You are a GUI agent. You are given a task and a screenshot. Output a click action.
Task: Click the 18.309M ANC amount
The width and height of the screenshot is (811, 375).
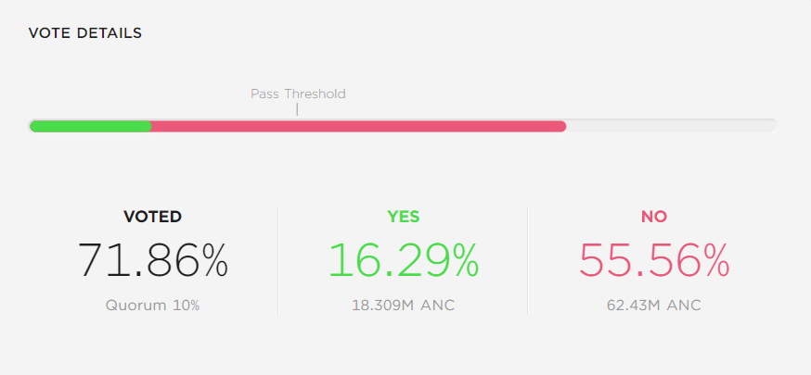[x=403, y=305]
